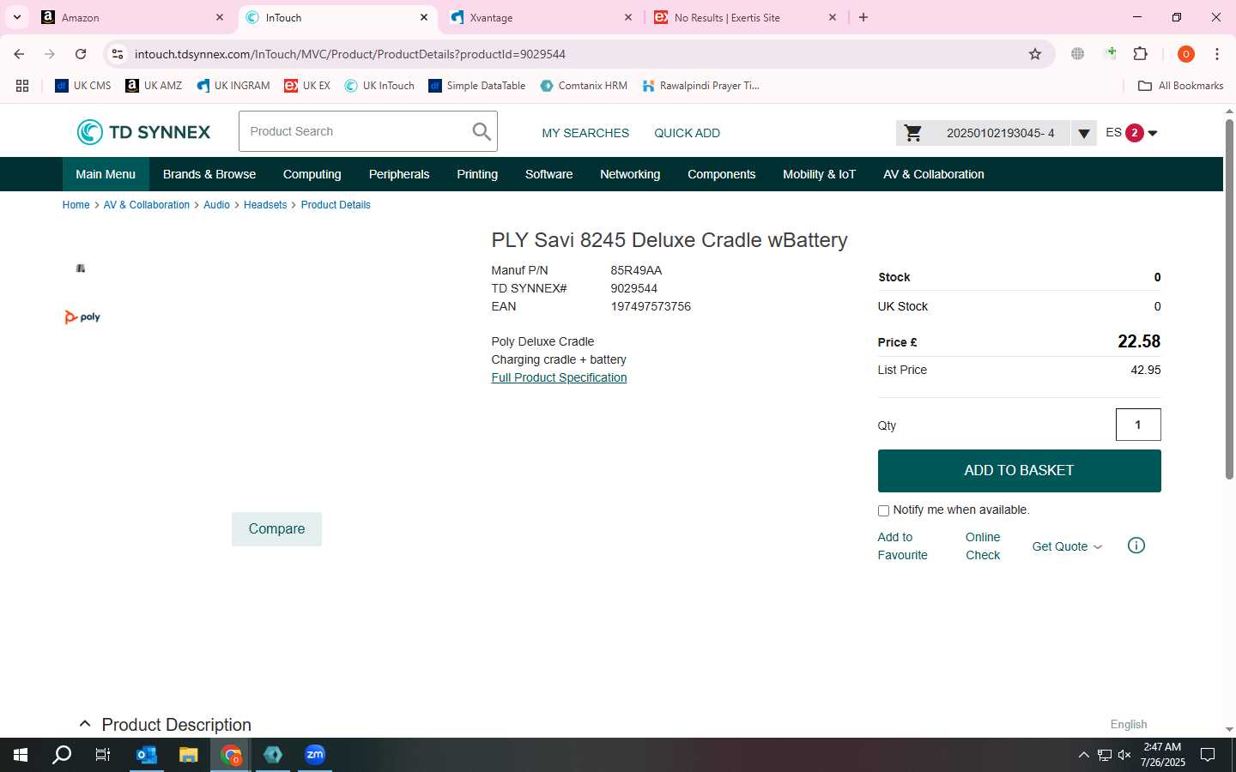Open the Main Menu nav item
This screenshot has height=772, width=1236.
(x=106, y=174)
